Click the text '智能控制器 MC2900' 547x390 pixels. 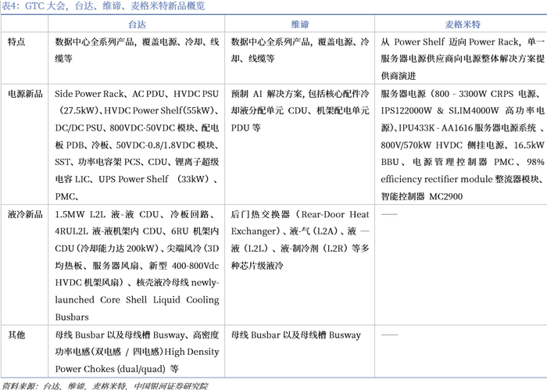[421, 196]
